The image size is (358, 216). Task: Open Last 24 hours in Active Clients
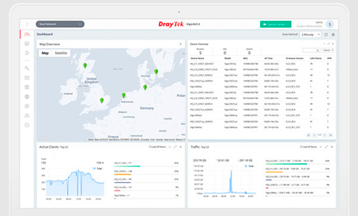coord(158,147)
